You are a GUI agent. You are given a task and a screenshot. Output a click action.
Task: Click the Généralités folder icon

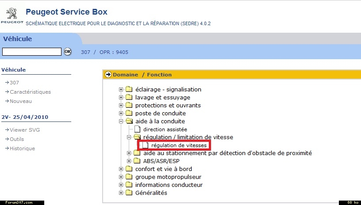pyautogui.click(x=129, y=193)
